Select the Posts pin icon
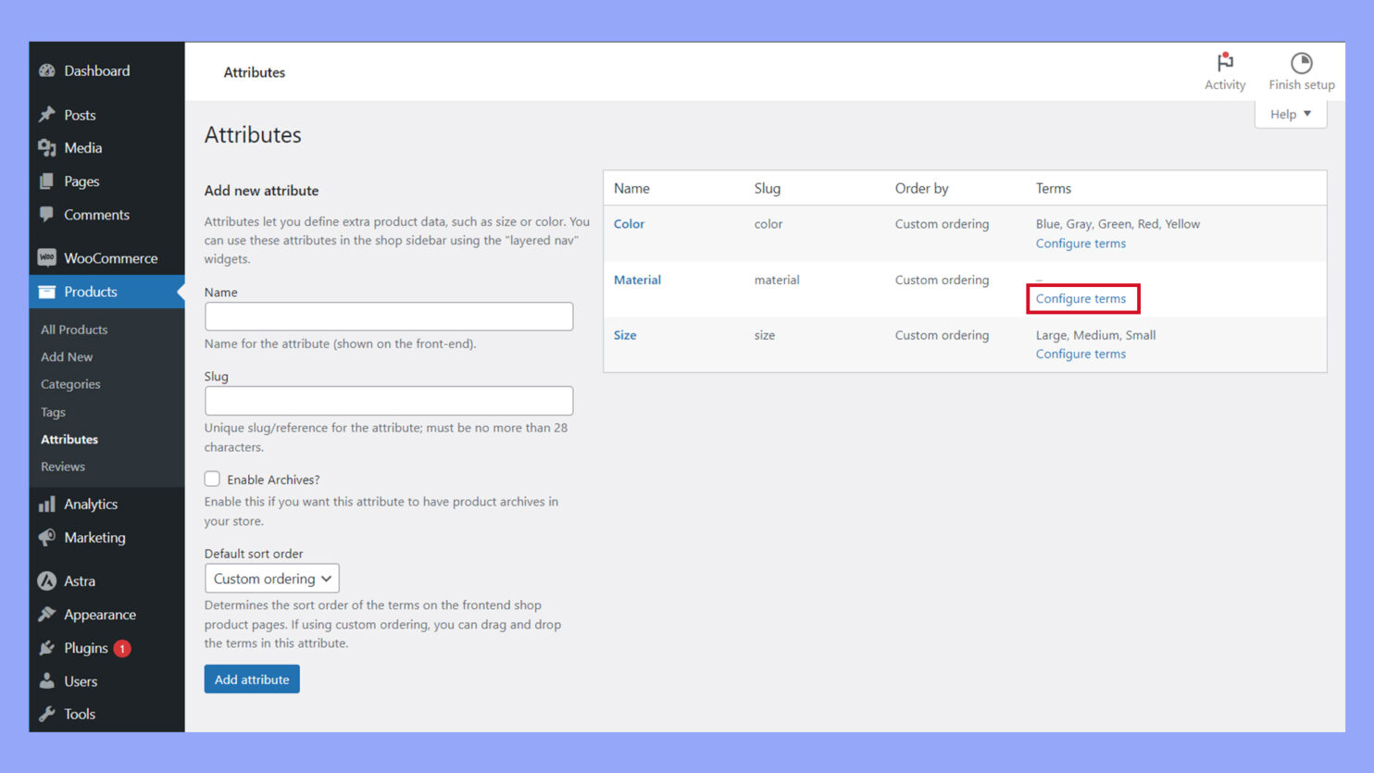Screen dimensions: 1374x773 pyautogui.click(x=47, y=114)
